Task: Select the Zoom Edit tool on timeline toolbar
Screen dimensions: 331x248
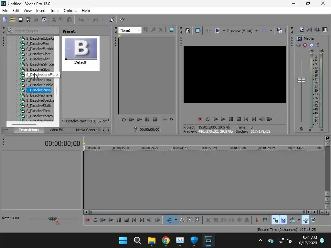Action: pos(198,220)
